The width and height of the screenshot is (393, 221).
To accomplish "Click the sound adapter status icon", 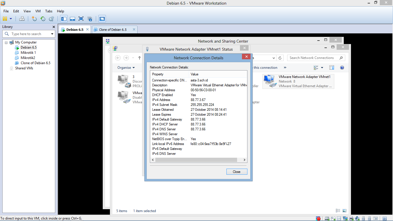I will [x=357, y=218].
